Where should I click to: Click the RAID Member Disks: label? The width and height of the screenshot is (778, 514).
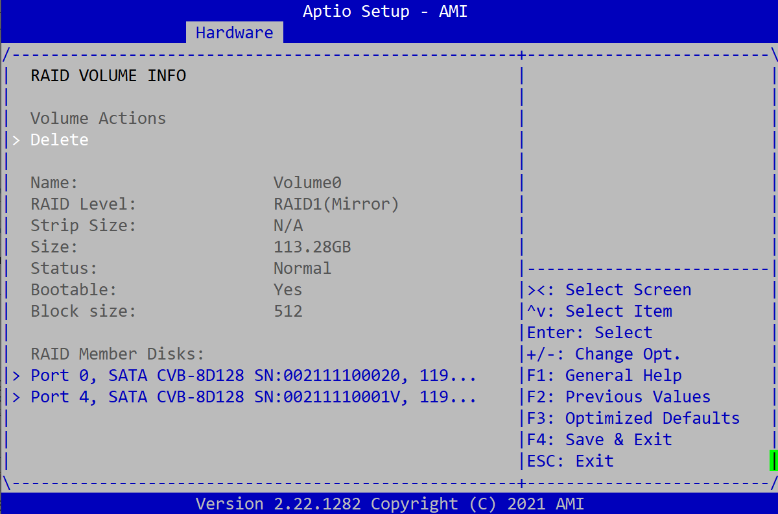click(118, 354)
